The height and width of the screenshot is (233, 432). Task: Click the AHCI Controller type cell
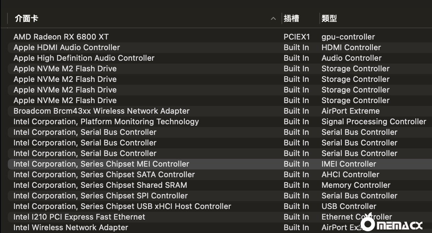click(350, 174)
